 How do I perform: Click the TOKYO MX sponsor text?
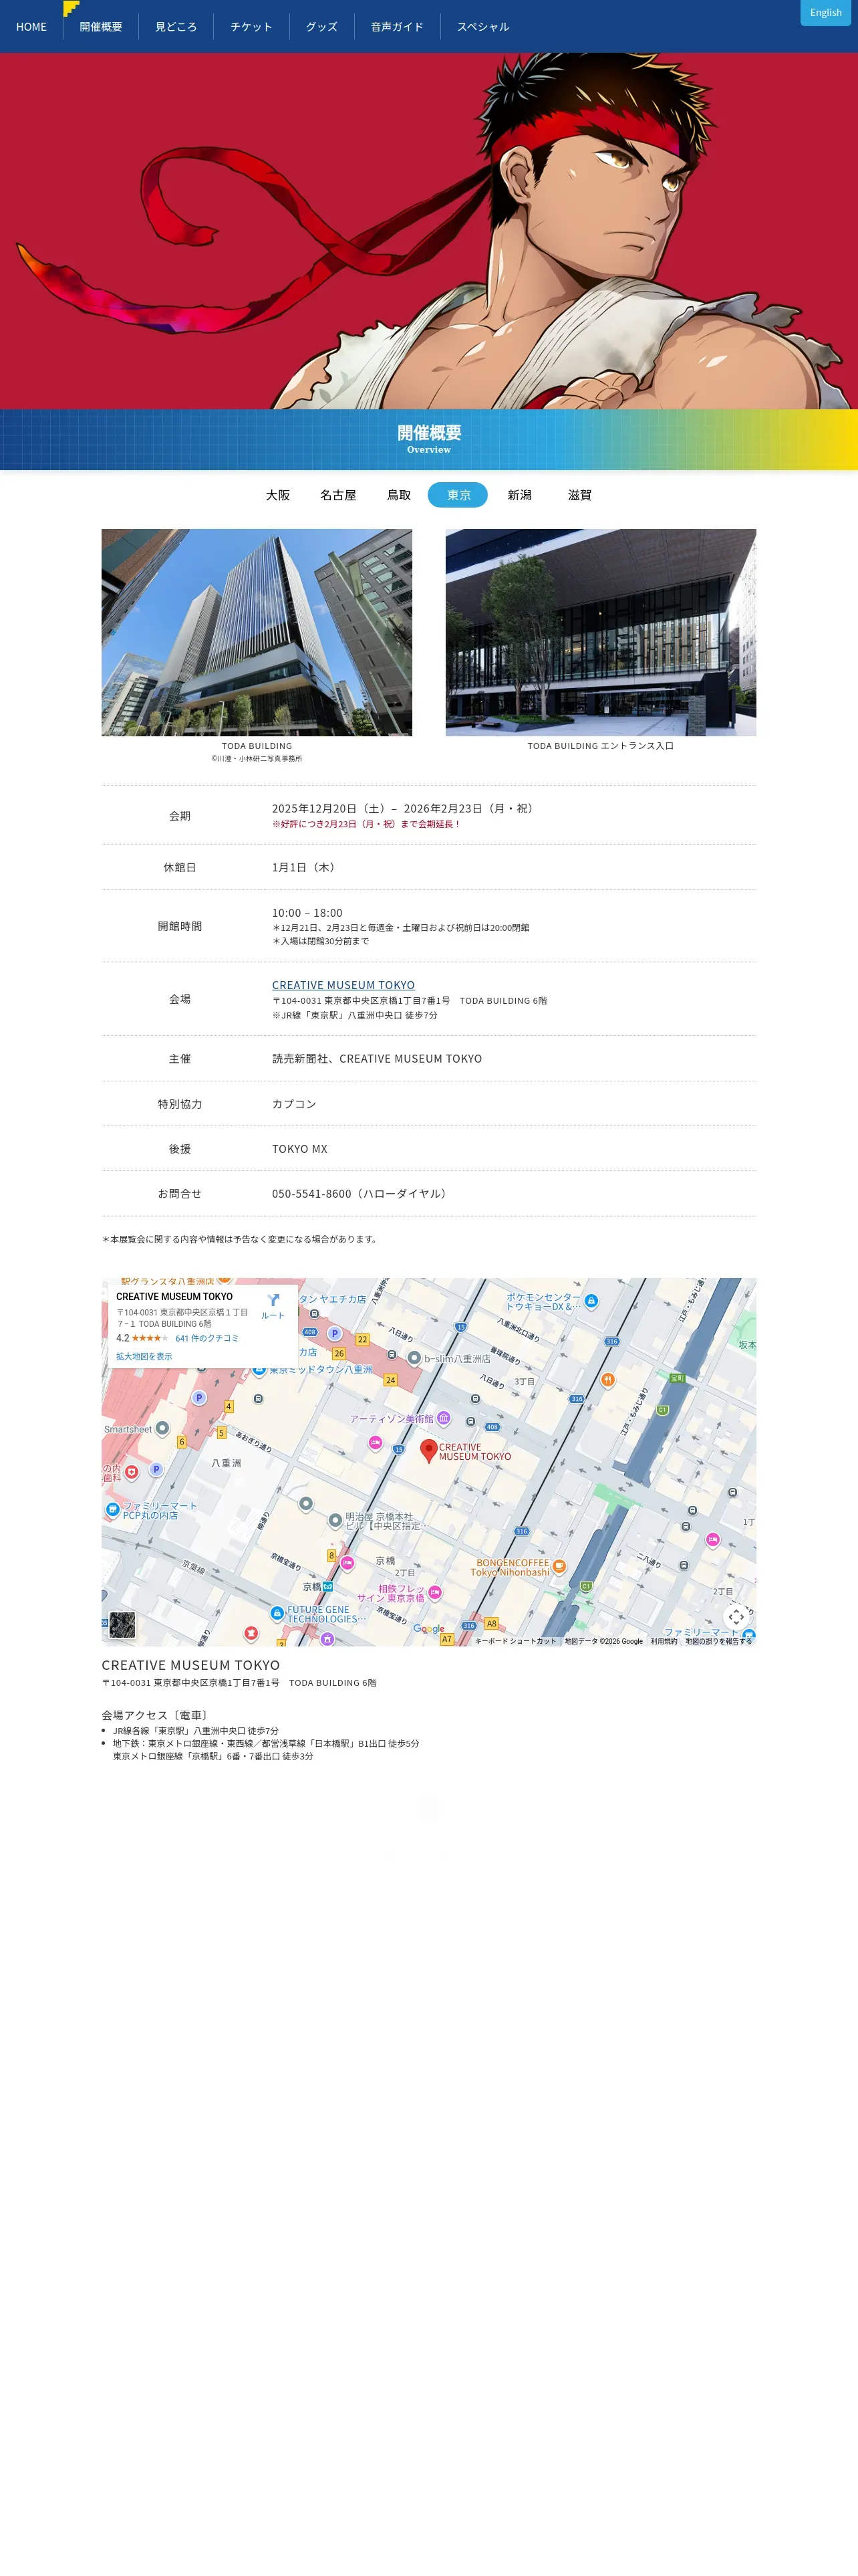click(x=299, y=1149)
